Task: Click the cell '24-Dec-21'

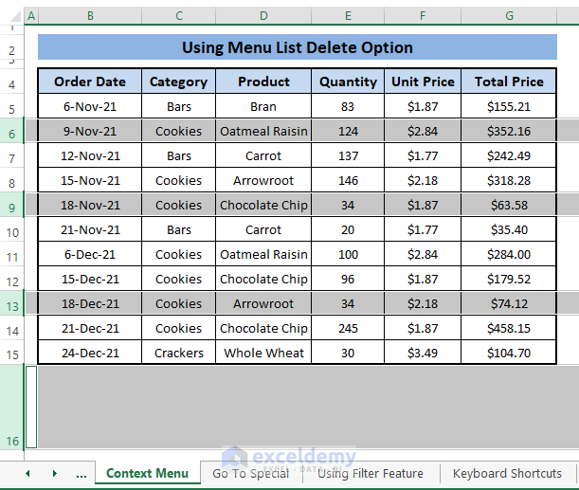Action: (x=90, y=353)
